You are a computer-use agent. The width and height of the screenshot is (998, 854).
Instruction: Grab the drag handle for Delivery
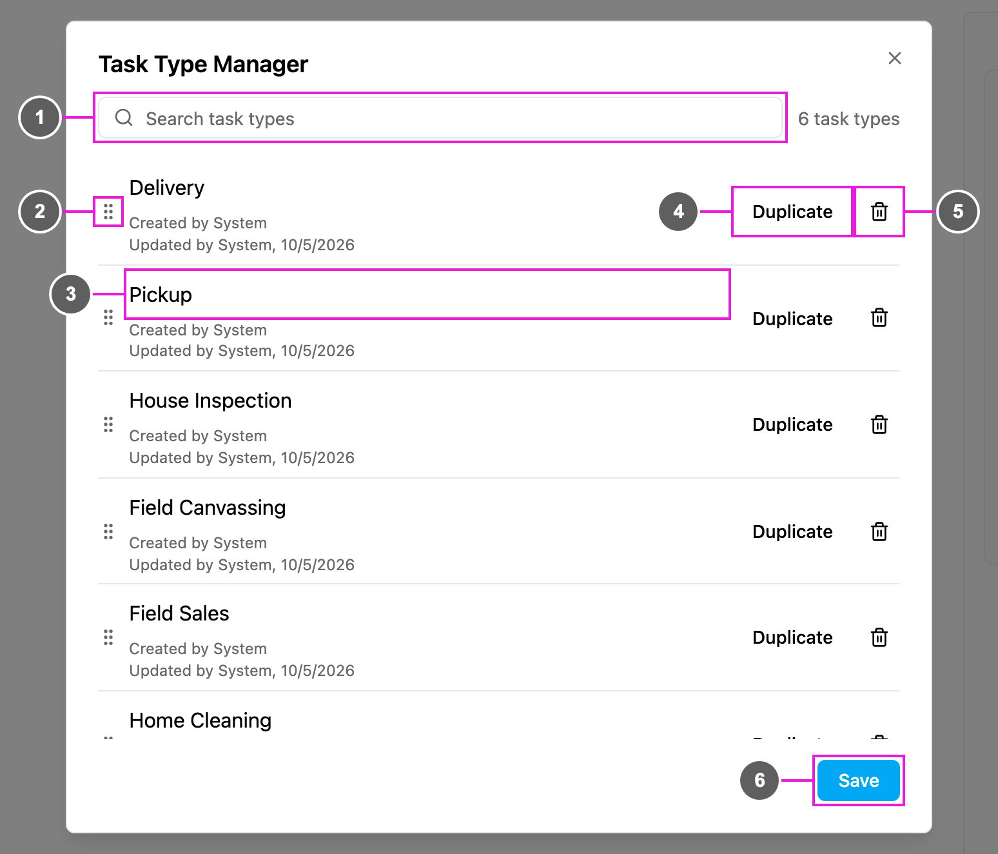click(108, 212)
